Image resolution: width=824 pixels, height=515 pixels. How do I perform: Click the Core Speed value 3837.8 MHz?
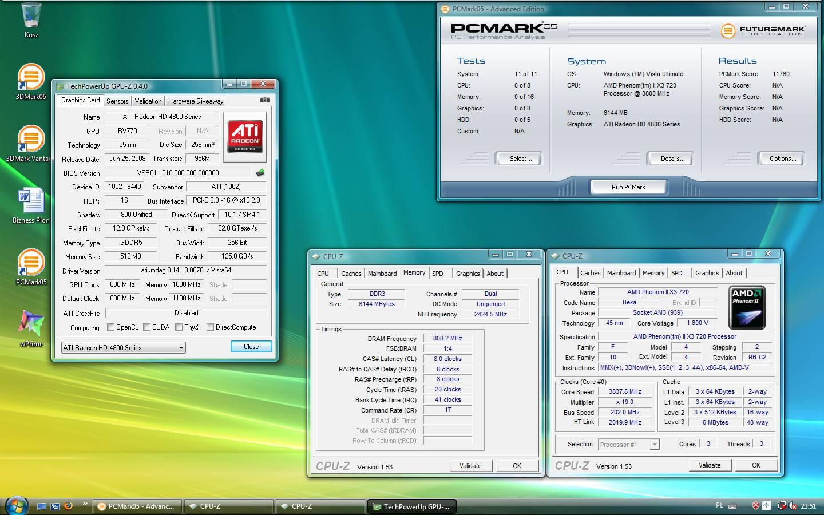625,392
